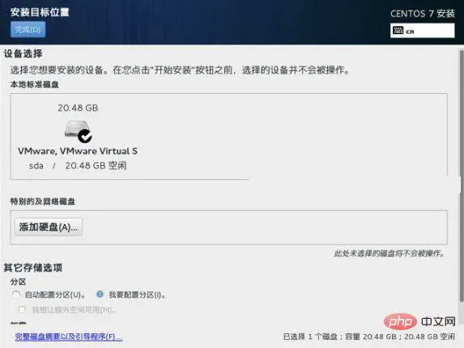Viewport: 464px width, 348px height.
Task: Click the 20.48 GB size label above the disk
Action: tap(78, 108)
